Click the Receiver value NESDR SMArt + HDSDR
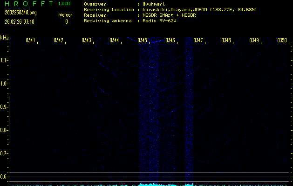293x186 pixels. [x=169, y=15]
